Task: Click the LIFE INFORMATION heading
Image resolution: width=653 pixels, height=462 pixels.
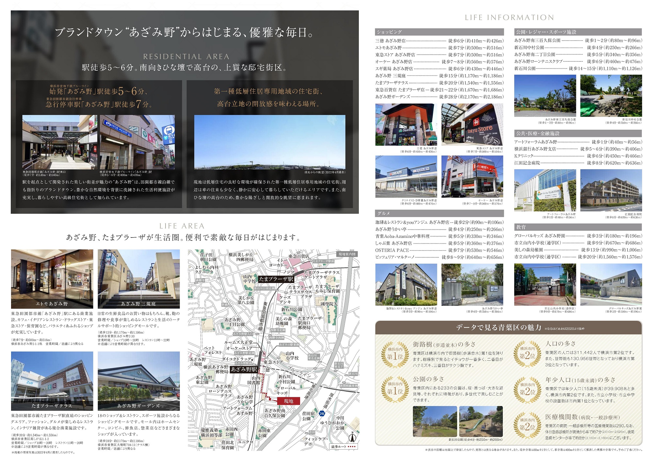Action: pyautogui.click(x=509, y=18)
